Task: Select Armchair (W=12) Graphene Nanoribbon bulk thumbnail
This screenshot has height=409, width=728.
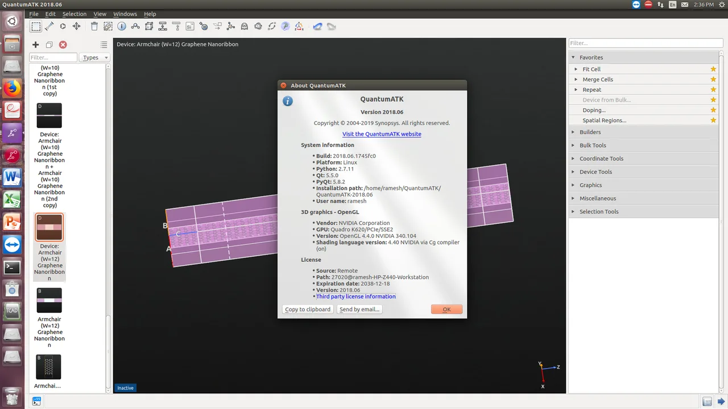Action: point(49,300)
